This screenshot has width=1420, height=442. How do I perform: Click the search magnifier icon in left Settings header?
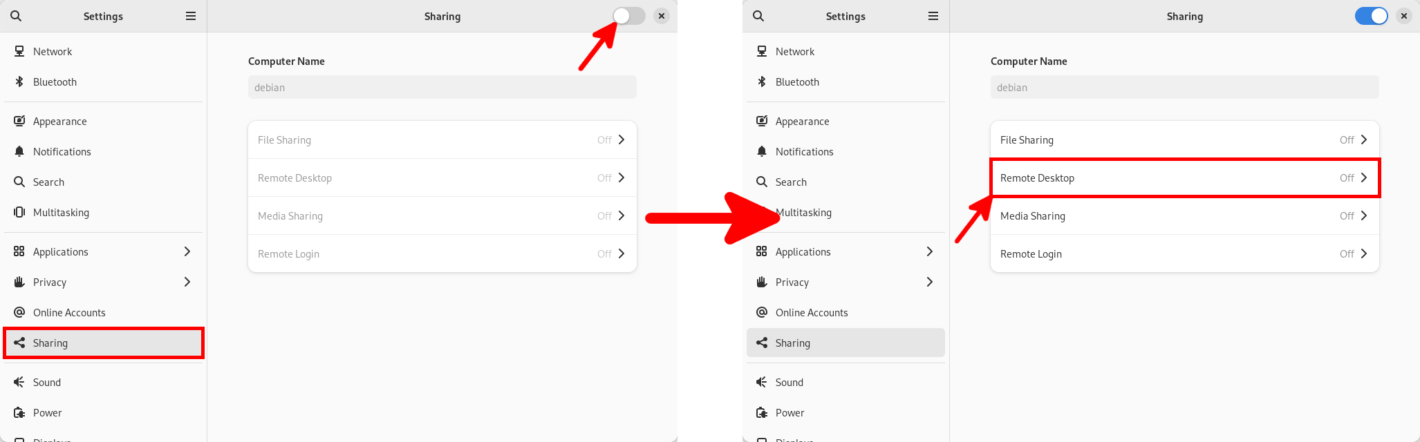[16, 16]
